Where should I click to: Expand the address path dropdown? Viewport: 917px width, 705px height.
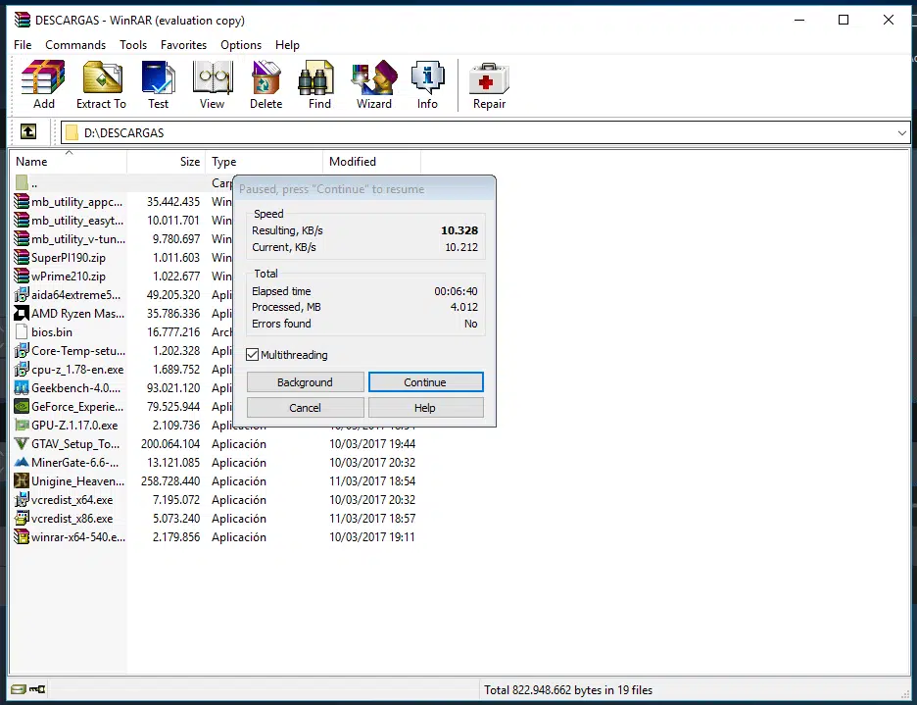point(901,133)
